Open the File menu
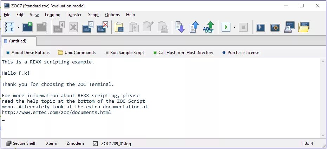This screenshot has height=149, width=327. (7, 15)
